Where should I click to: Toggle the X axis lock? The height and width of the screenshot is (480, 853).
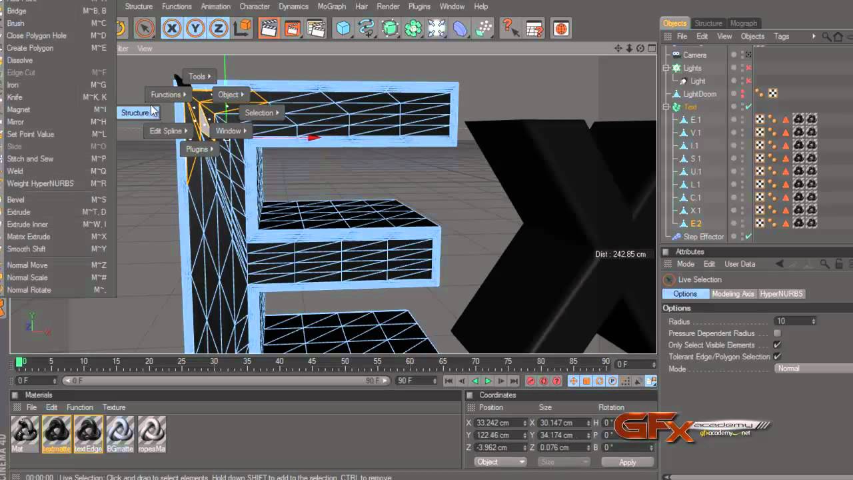(172, 28)
